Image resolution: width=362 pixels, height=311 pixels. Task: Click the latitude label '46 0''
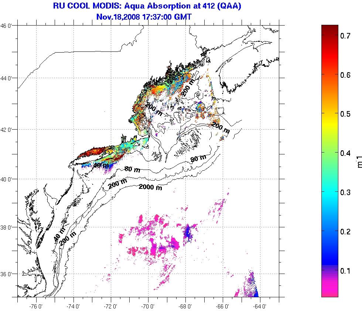(x=6, y=26)
